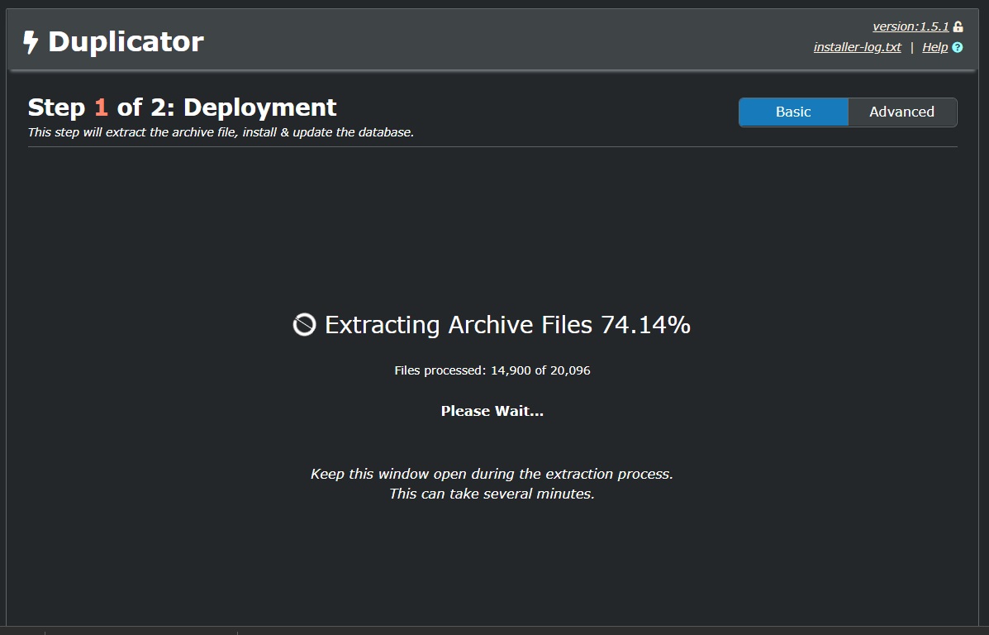The height and width of the screenshot is (635, 989).
Task: Open the Help link
Action: tap(934, 47)
